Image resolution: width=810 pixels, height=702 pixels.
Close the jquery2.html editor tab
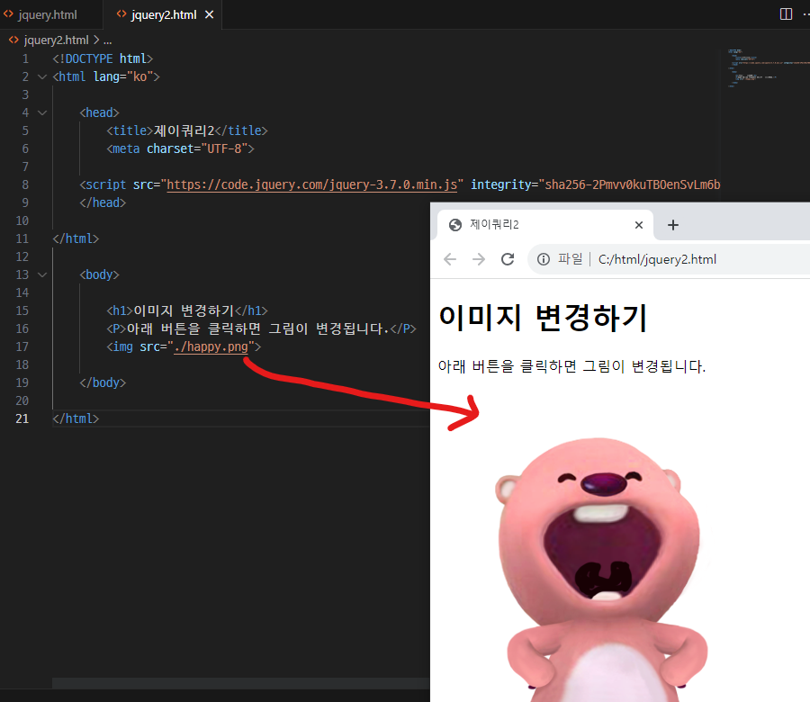pyautogui.click(x=209, y=15)
